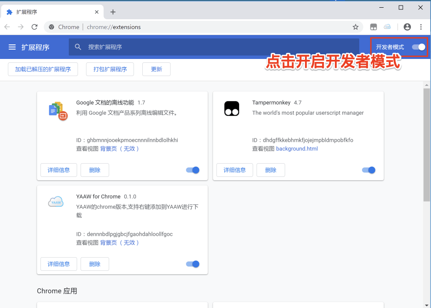Focus the 搜索扩展程序 search field
Viewport: 431px width, 308px height.
click(214, 47)
